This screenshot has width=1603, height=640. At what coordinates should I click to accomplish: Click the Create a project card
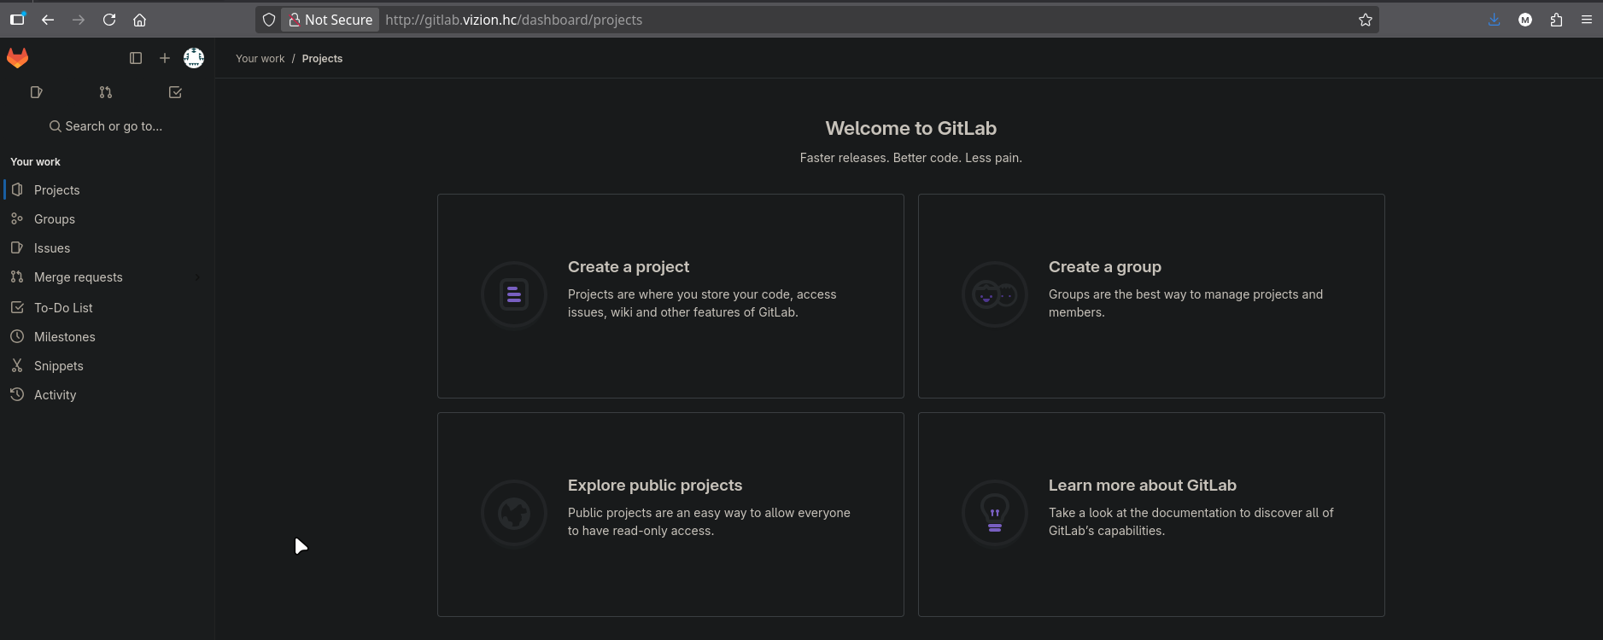[x=670, y=295]
